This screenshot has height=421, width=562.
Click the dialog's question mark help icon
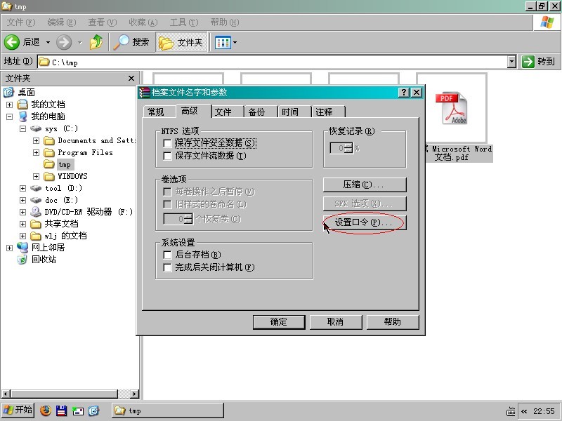click(x=404, y=93)
